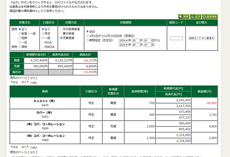Click the 2,900 profit amount

coord(213,138)
